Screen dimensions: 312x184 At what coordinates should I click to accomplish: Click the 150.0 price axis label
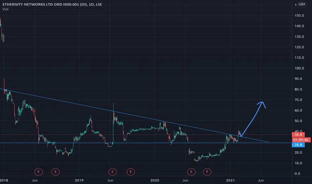299,15
